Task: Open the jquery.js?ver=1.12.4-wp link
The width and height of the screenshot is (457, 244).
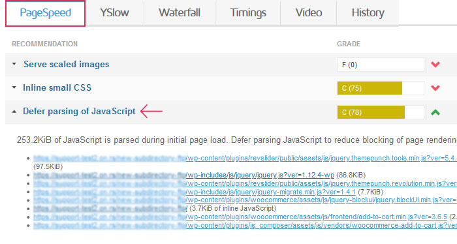Action: click(183, 175)
